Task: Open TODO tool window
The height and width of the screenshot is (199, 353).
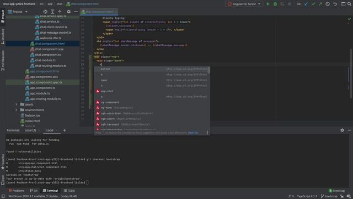Action: [69, 191]
